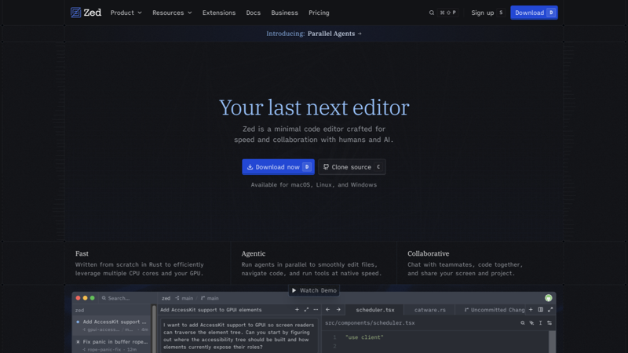Expand the Resources dropdown menu
Screen dimensions: 628x353
point(172,13)
